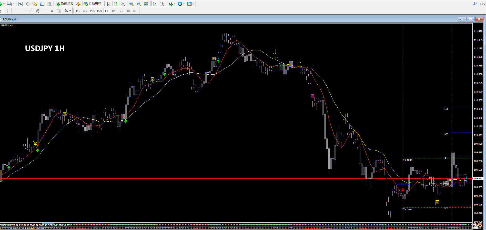This screenshot has width=486, height=230.
Task: Open the Strategy Tester magnifier icon
Action: point(49,4)
